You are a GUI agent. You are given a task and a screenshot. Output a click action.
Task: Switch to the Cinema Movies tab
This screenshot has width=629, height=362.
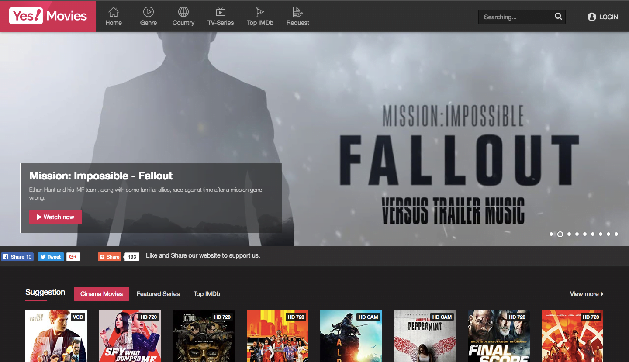(x=101, y=294)
